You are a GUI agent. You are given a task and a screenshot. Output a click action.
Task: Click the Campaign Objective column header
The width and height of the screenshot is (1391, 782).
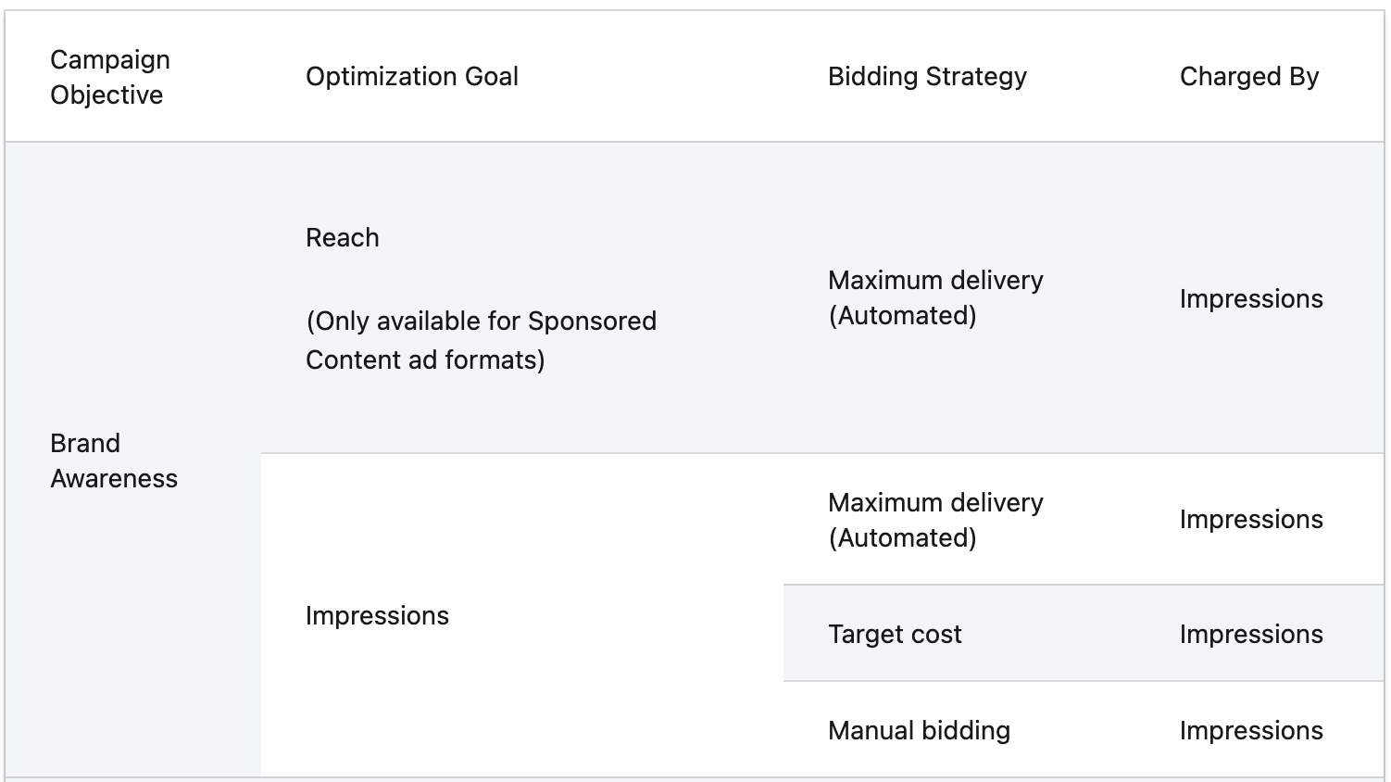click(109, 77)
